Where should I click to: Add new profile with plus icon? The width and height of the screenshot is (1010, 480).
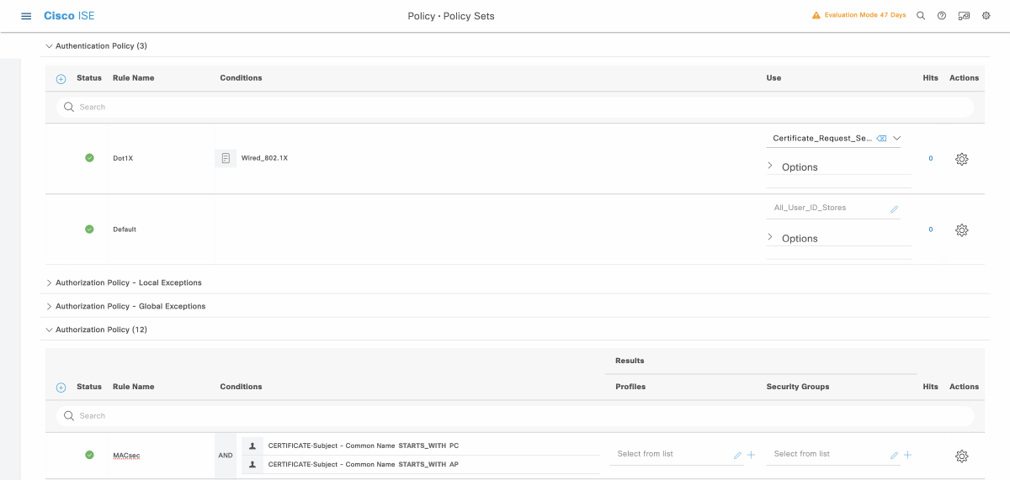[751, 455]
